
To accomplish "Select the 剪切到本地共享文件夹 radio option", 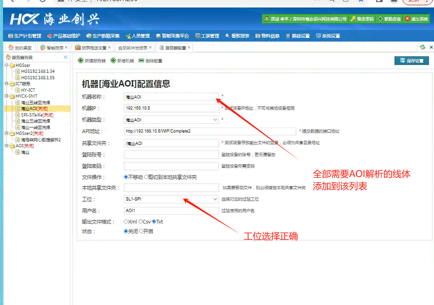I will [x=146, y=177].
